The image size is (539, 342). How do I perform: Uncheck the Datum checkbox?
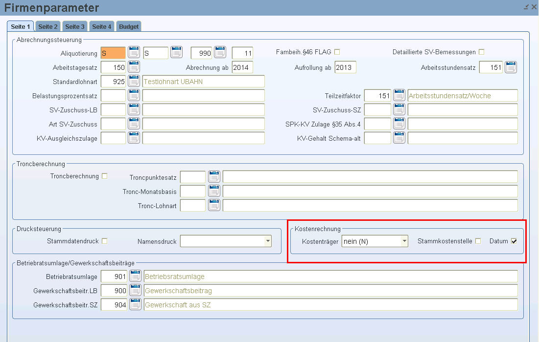[x=514, y=241]
